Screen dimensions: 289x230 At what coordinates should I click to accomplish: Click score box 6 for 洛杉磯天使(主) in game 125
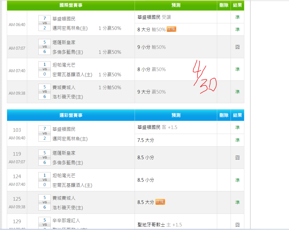[x=44, y=207]
